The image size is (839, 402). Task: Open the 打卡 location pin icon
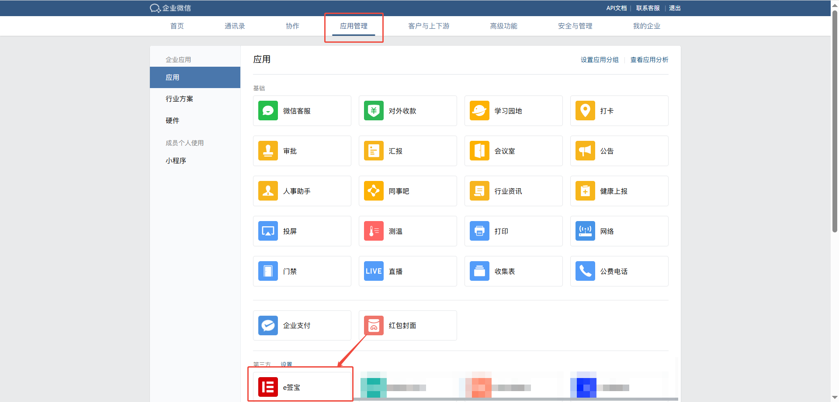(585, 111)
